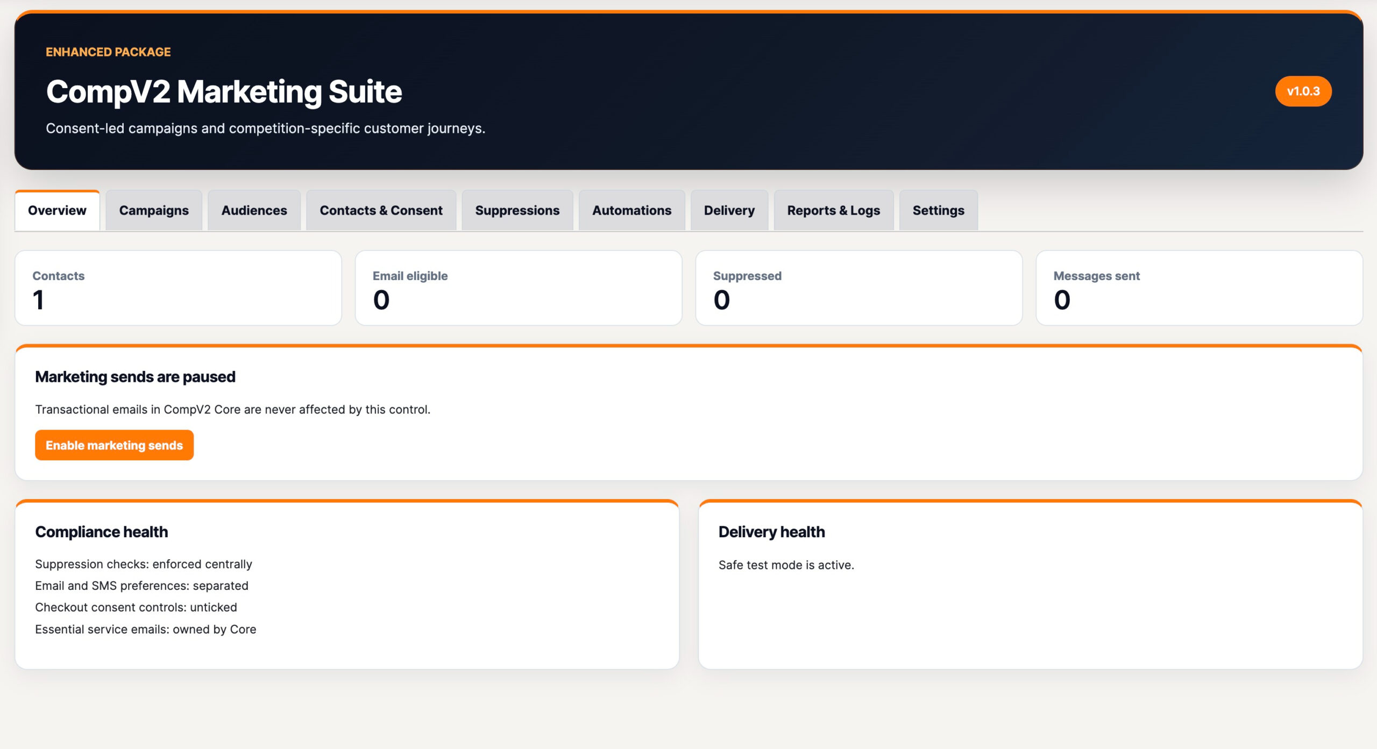Open the Reports & Logs tab

(833, 210)
